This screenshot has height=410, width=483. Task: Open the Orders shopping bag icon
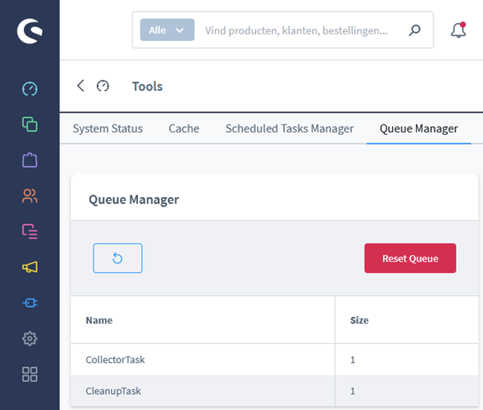(x=30, y=160)
